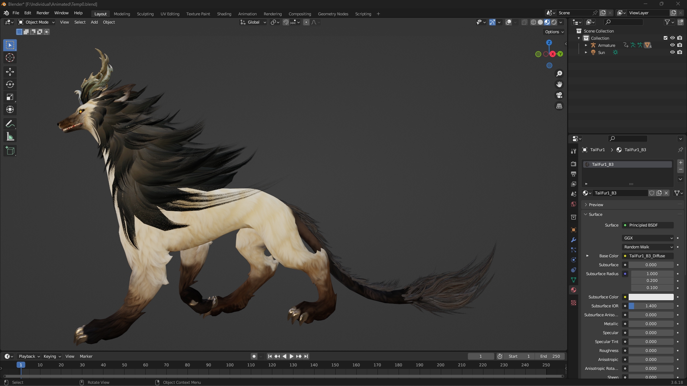
Task: Open the Object Mode dropdown
Action: pos(36,22)
